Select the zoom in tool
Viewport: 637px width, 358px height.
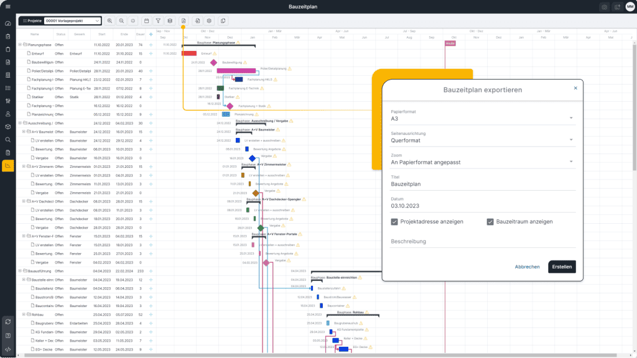(110, 21)
